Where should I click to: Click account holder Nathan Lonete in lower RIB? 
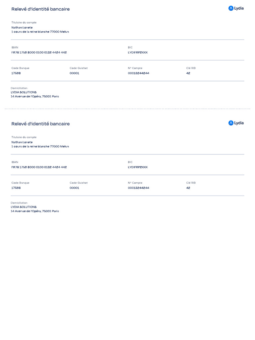click(x=22, y=142)
